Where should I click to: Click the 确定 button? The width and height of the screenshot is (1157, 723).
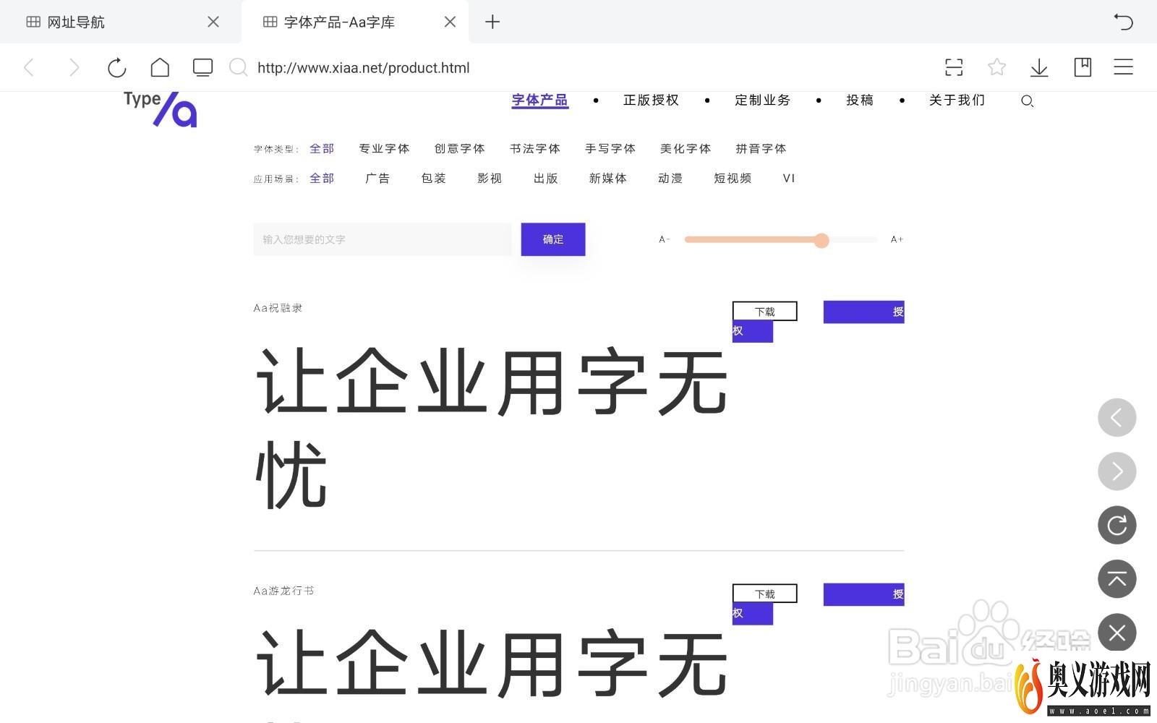pyautogui.click(x=553, y=239)
